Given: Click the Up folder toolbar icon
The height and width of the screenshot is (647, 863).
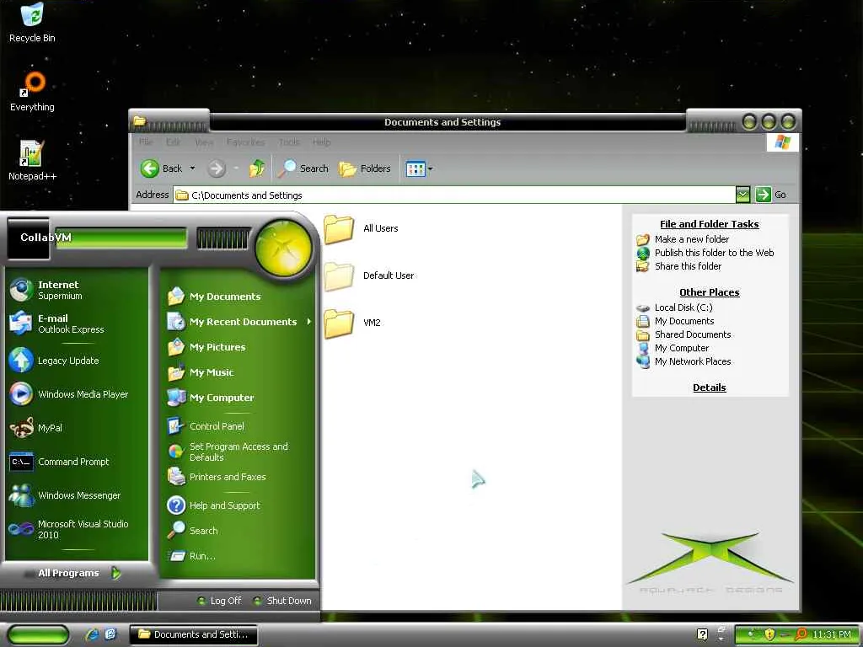Looking at the screenshot, I should (x=256, y=168).
